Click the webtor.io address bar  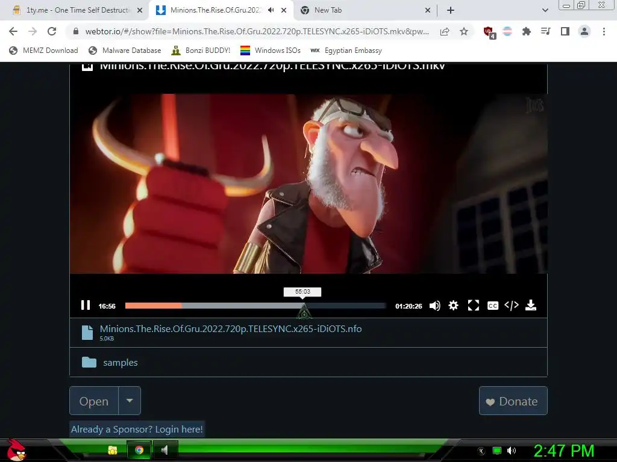(x=257, y=31)
